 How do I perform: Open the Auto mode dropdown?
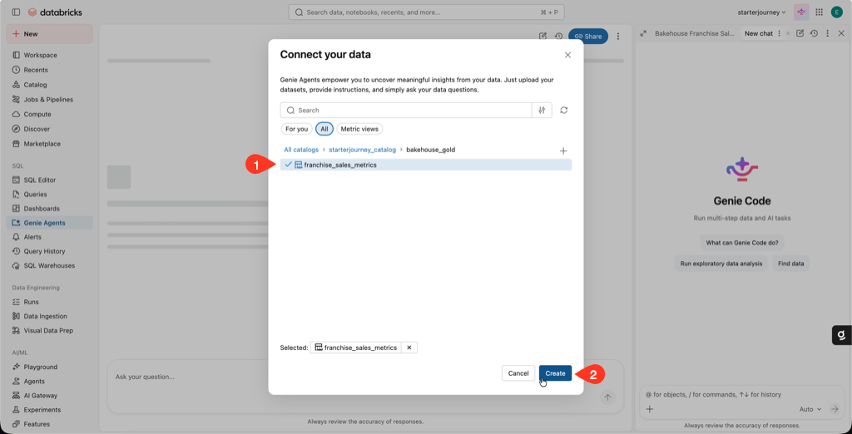tap(810, 409)
